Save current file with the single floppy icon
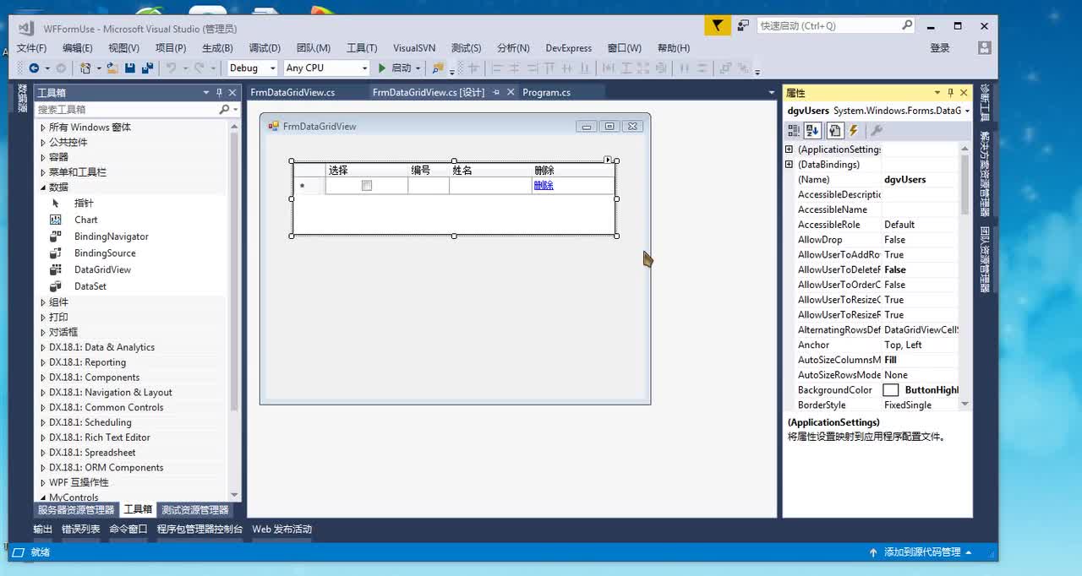 point(130,68)
